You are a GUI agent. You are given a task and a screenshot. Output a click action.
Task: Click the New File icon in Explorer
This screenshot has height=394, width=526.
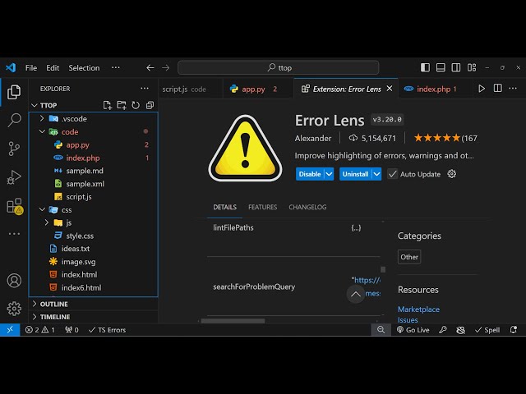click(x=107, y=105)
